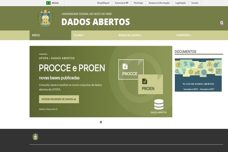Click Universidade Federal do Oeste do Pará text
The width and height of the screenshot is (228, 152).
point(87,14)
